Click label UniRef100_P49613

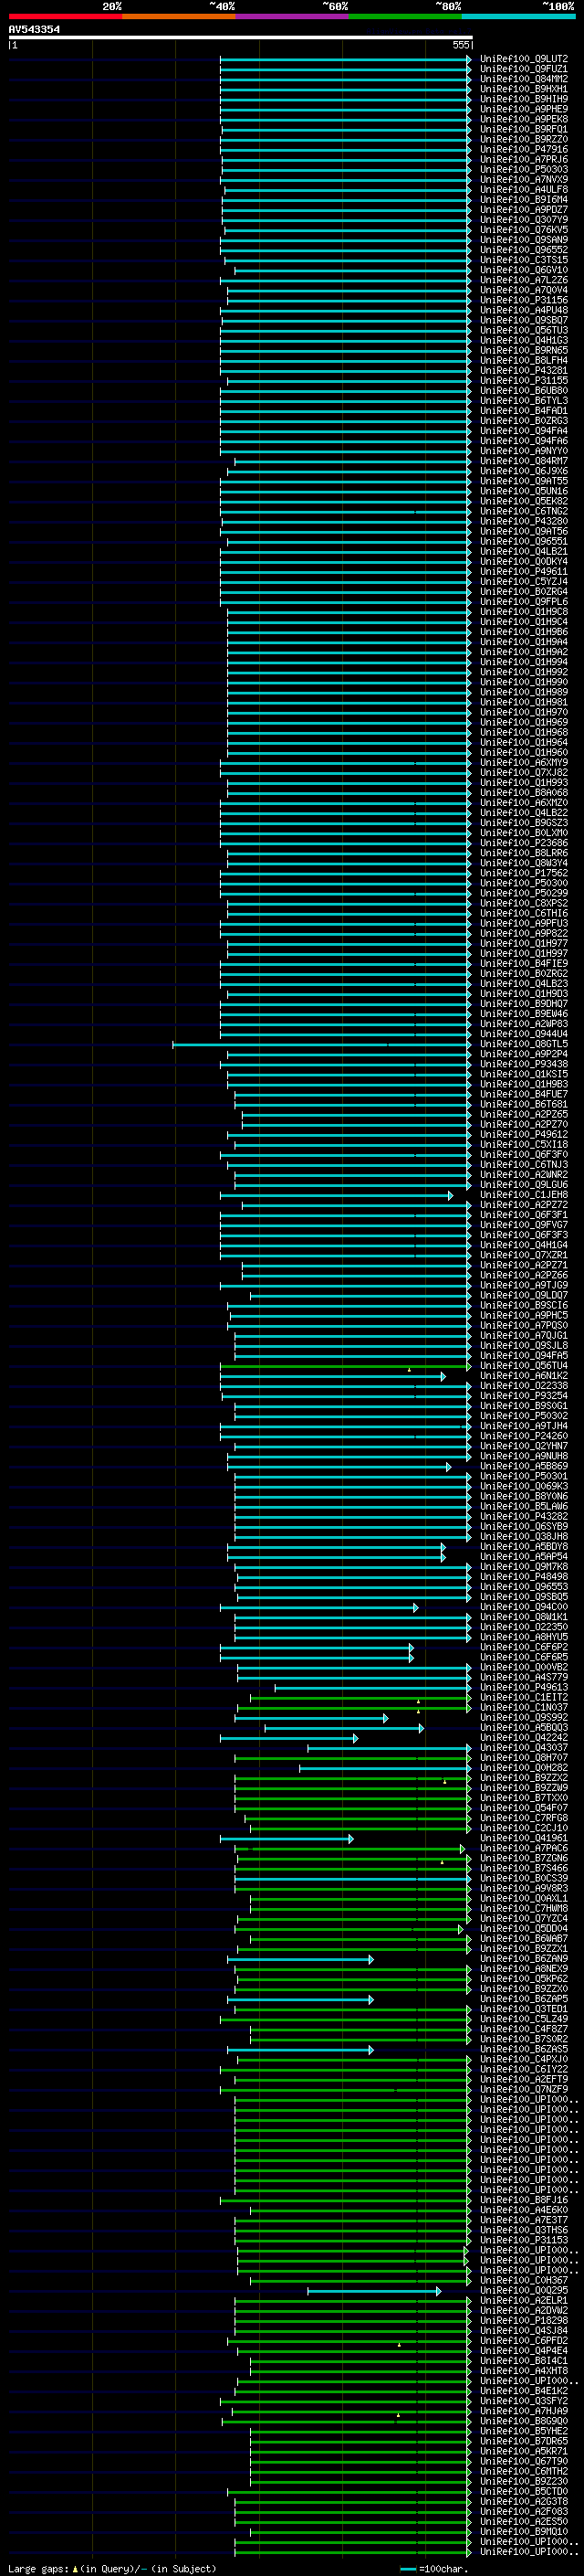[x=524, y=1687]
